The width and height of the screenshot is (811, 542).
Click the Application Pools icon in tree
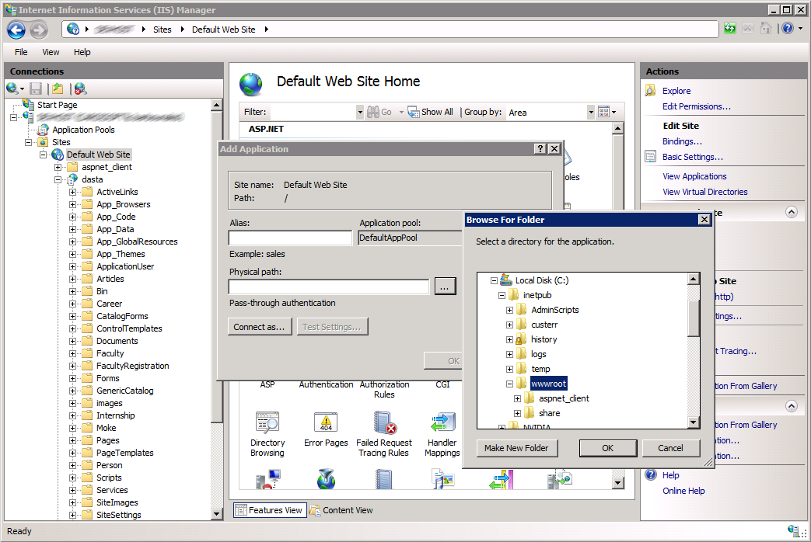pyautogui.click(x=44, y=130)
